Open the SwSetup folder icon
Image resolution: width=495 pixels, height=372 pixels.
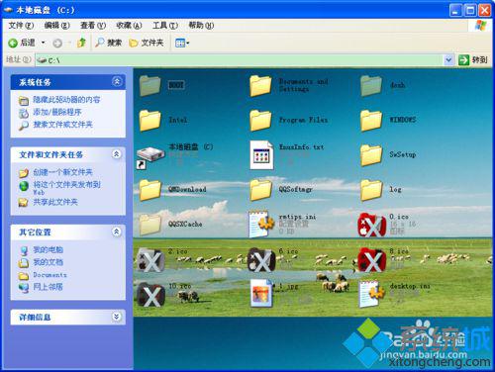click(371, 155)
